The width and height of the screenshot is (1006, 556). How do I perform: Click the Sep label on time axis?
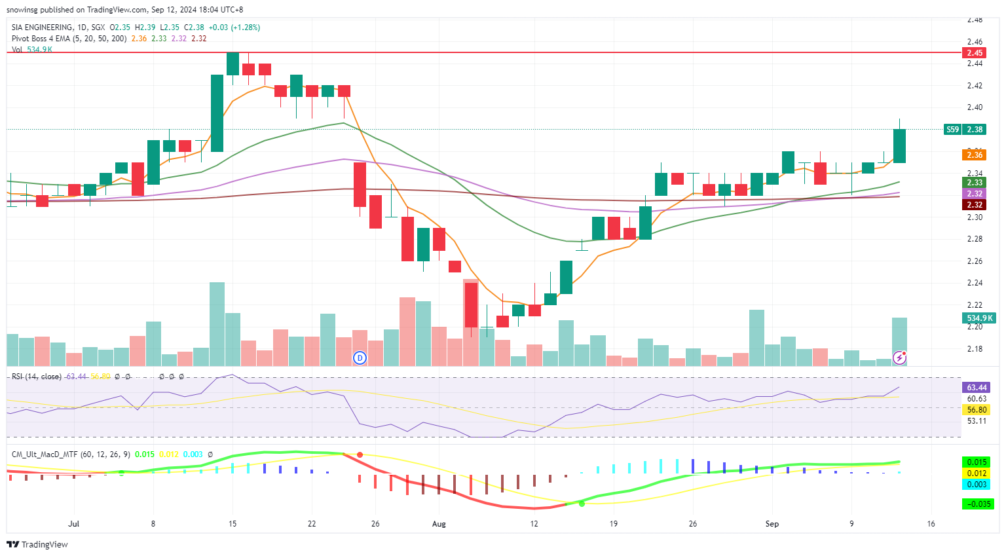coord(772,524)
